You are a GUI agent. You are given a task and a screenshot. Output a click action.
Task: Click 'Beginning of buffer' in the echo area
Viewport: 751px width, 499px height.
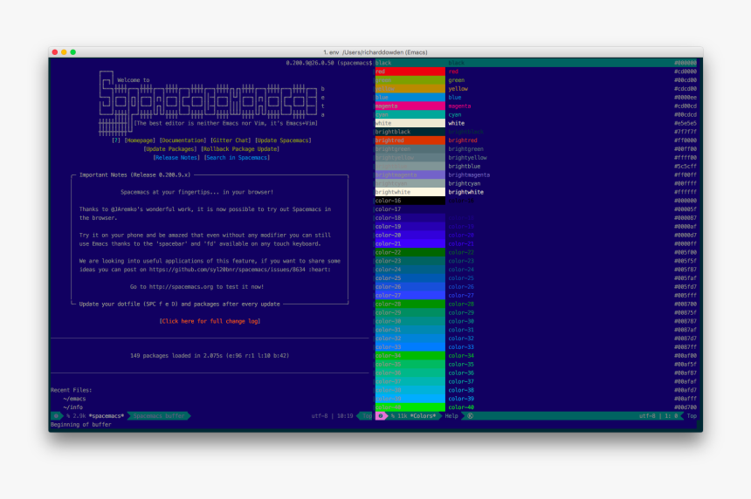(x=81, y=424)
